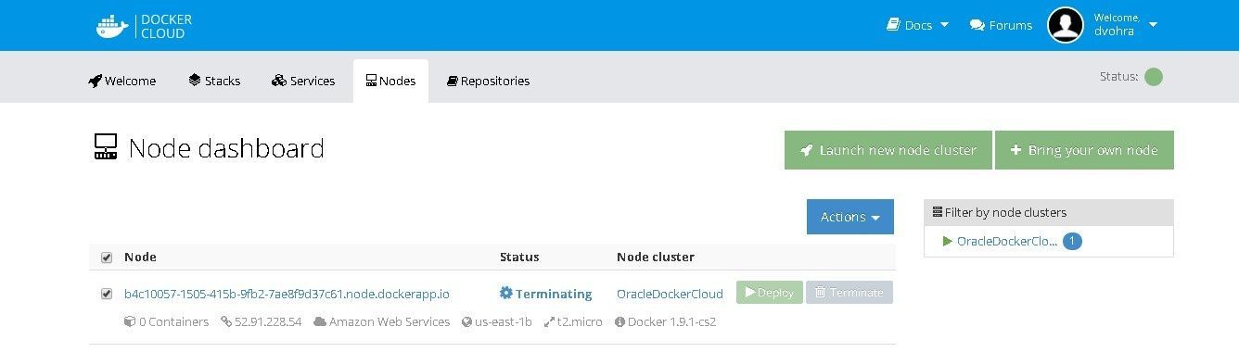Uncheck the b4c10057 node row checkbox
This screenshot has width=1239, height=352.
(106, 294)
